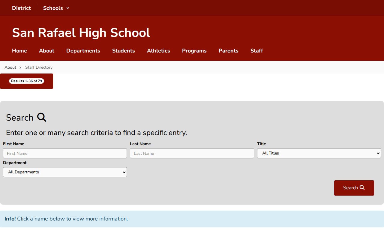Open the About menu in the navigation bar
The width and height of the screenshot is (384, 240).
tap(46, 51)
